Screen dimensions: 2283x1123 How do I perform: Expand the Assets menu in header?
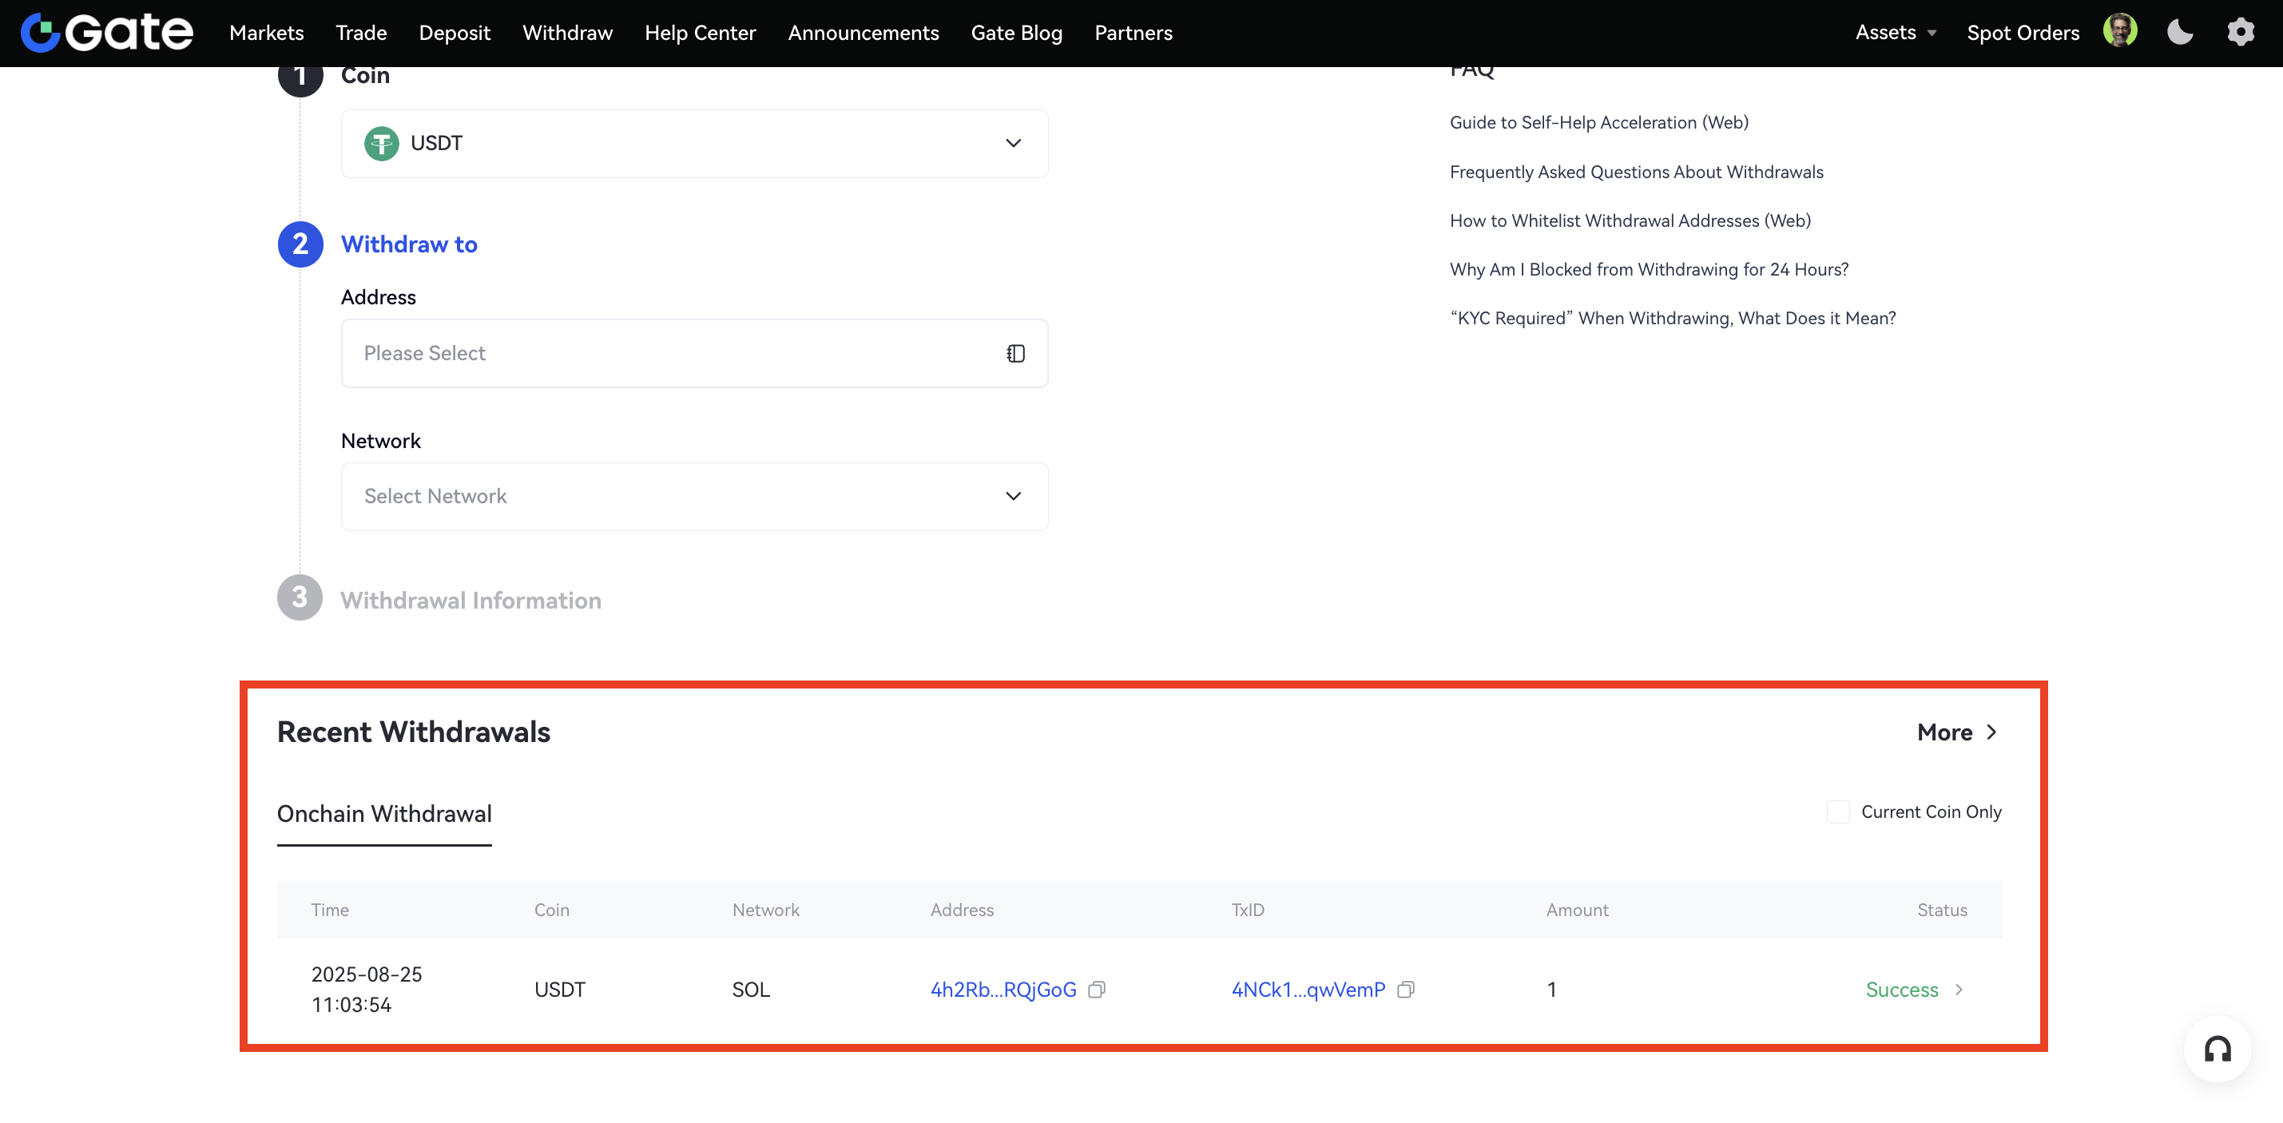(x=1895, y=33)
